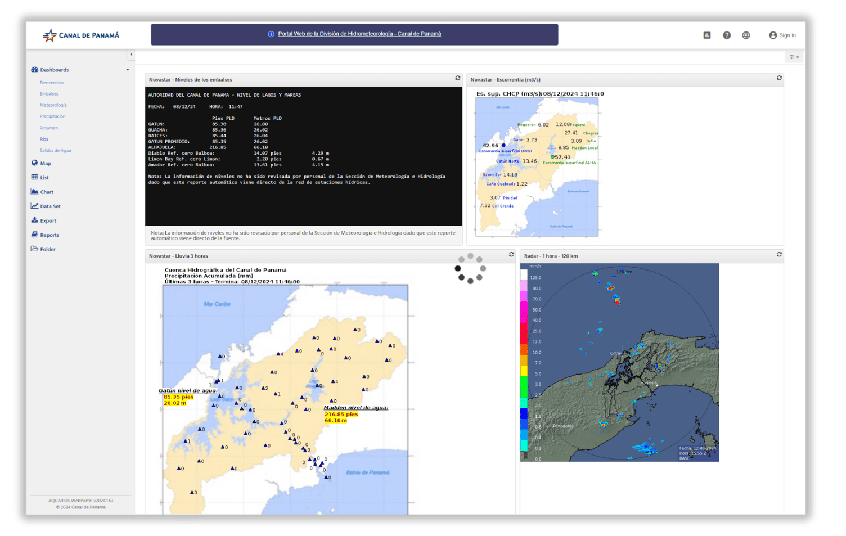
Task: Refresh the Escorrentía (m3/s) panel
Action: tap(779, 78)
